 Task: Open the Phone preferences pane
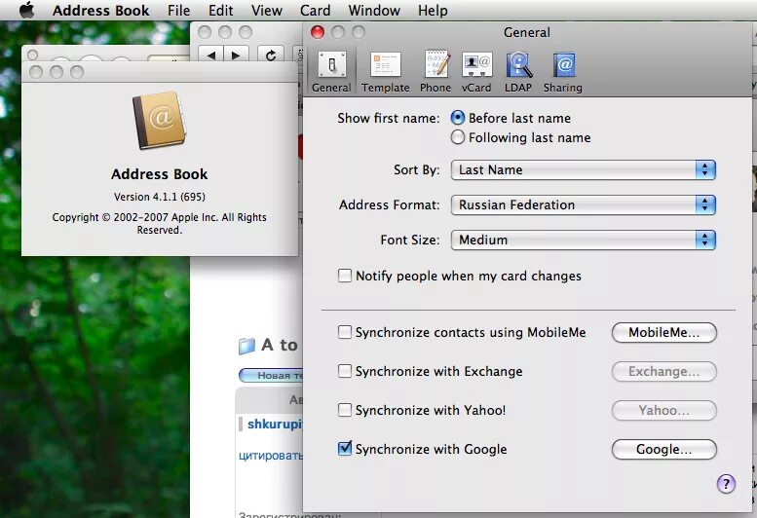tap(435, 71)
